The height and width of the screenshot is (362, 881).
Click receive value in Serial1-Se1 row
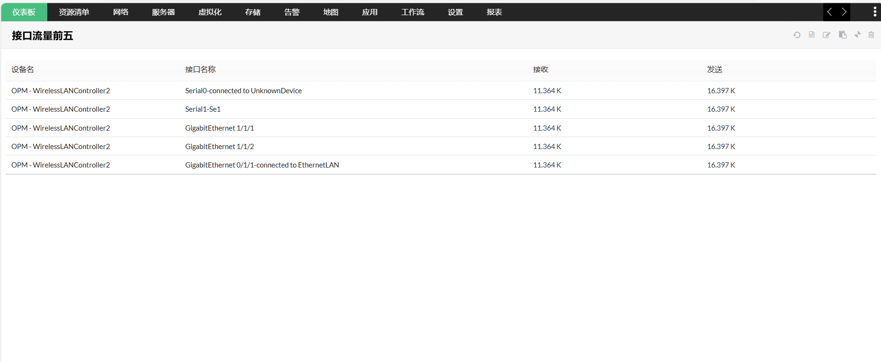547,109
